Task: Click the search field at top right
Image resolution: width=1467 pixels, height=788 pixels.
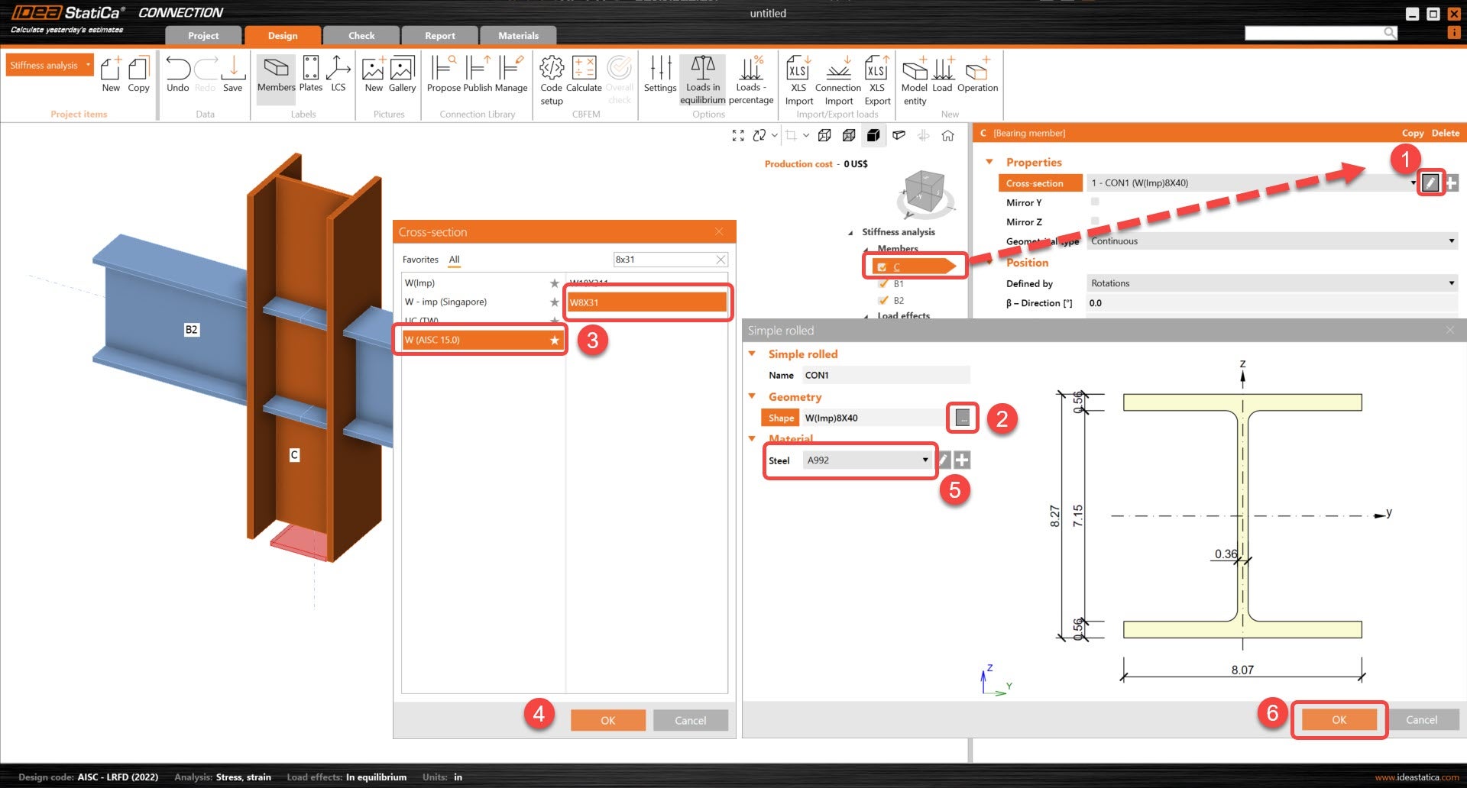Action: pyautogui.click(x=1322, y=33)
